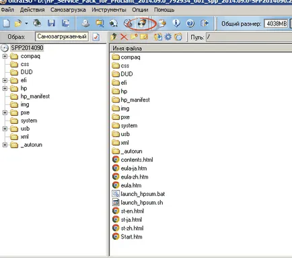Open the Опции menu
This screenshot has height=258, width=292.
(140, 10)
